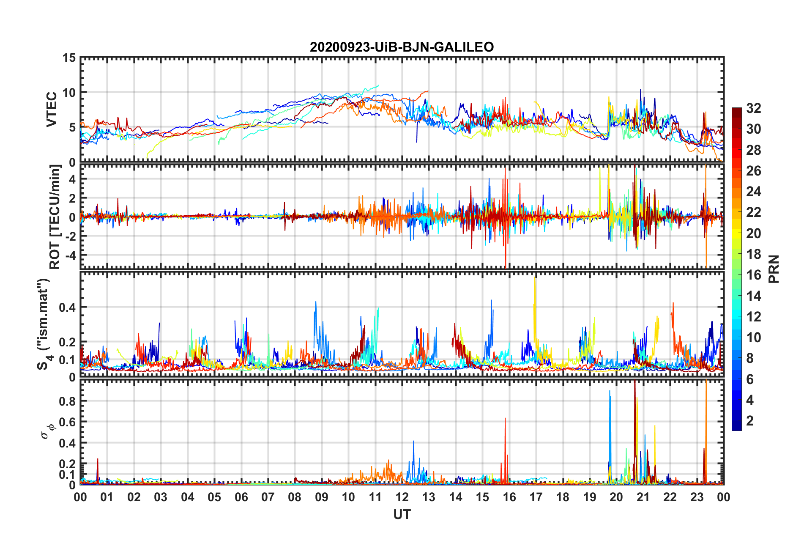The width and height of the screenshot is (804, 538).
Task: Click hour label "23" on the UT axis
Action: pyautogui.click(x=697, y=497)
